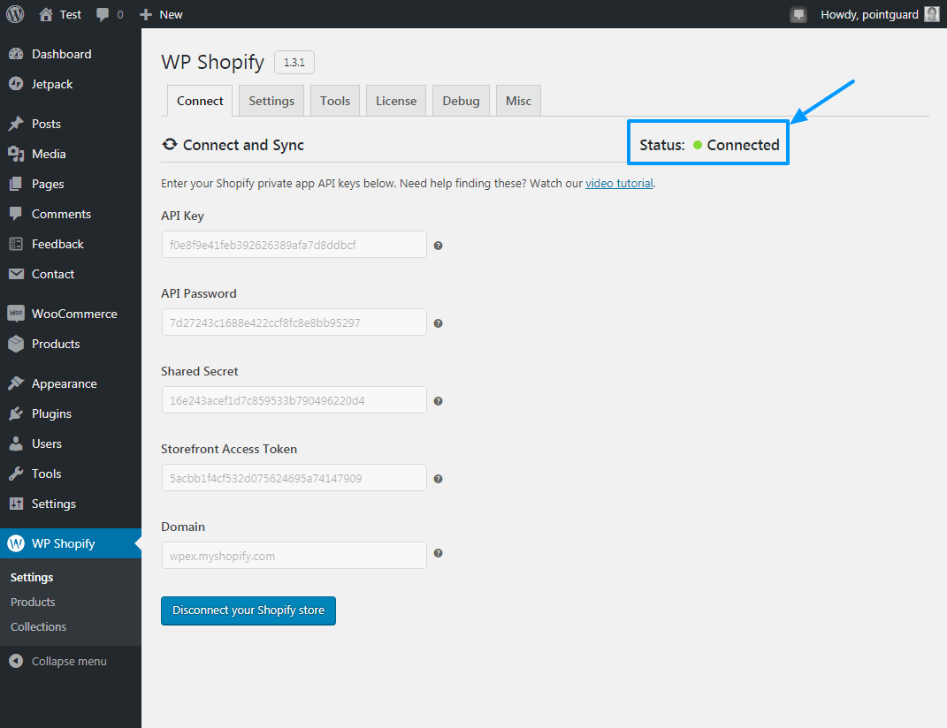The width and height of the screenshot is (947, 728).
Task: Open the comments bubble in admin bar
Action: pyautogui.click(x=110, y=14)
